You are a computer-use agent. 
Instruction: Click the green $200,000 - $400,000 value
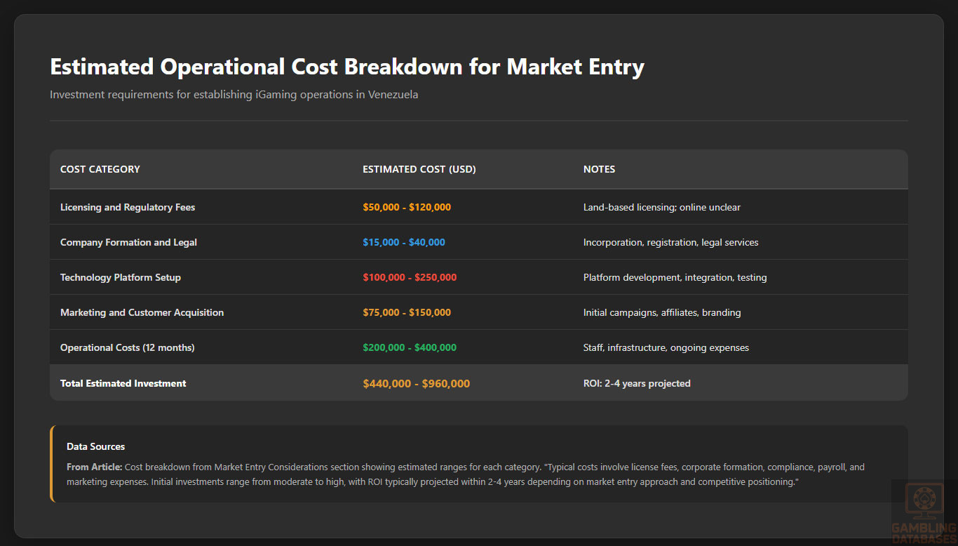(410, 347)
